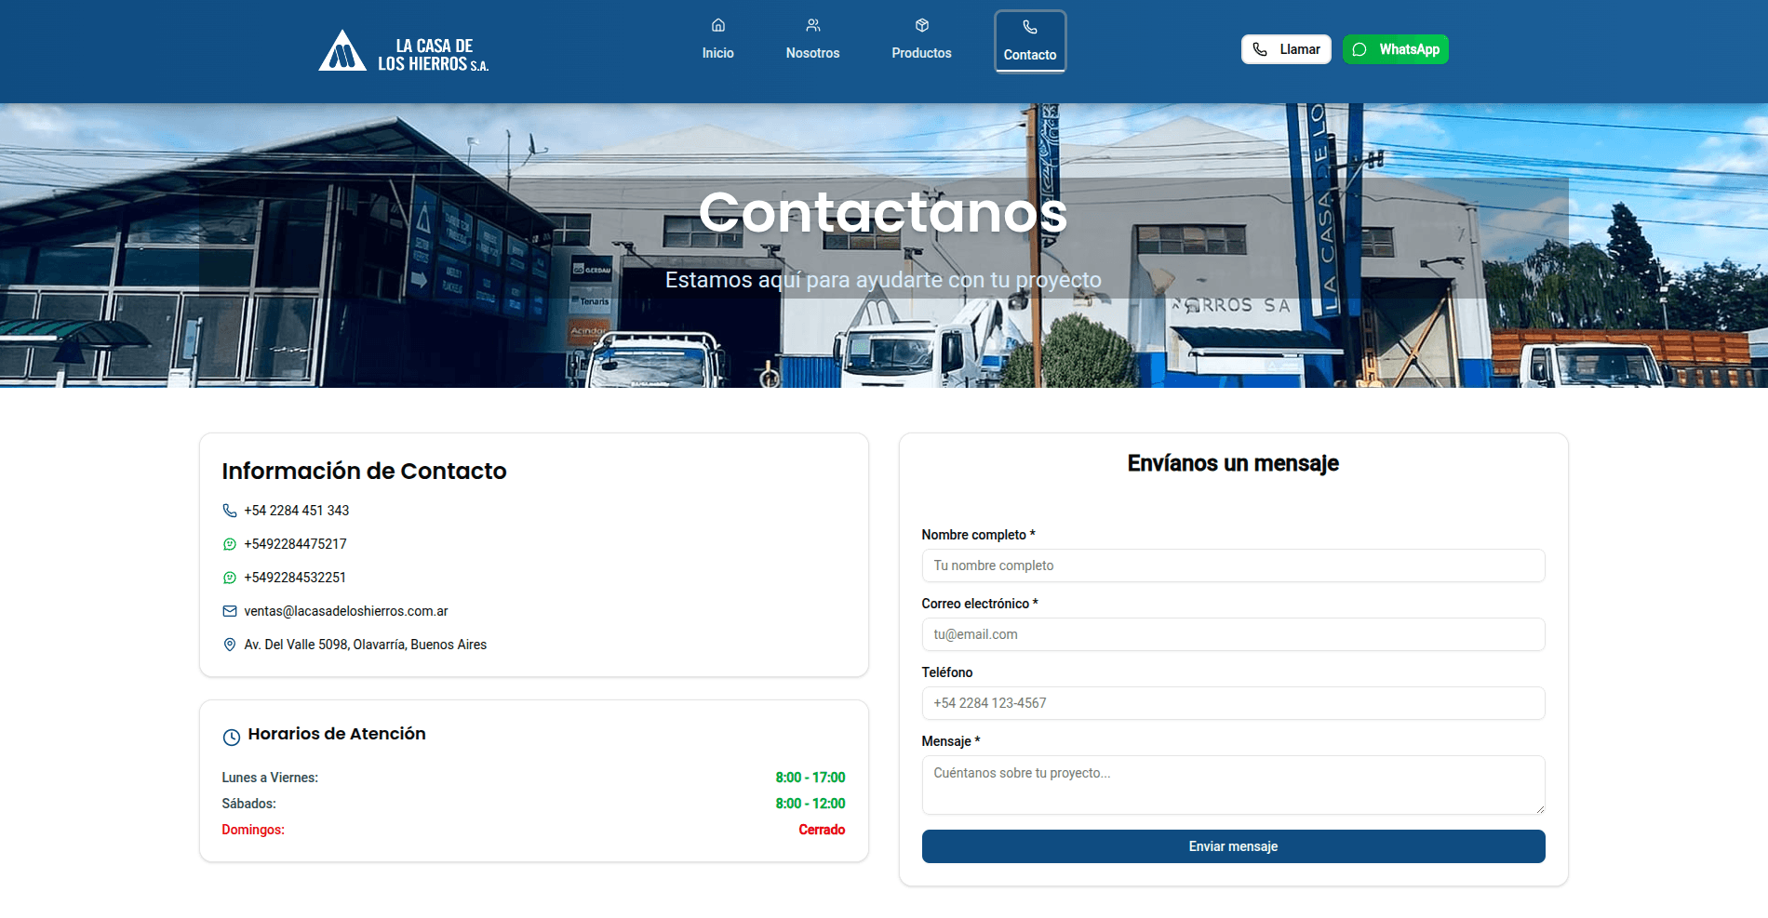Screen dimensions: 1768x918
Task: Click into the Correo electrónico field
Action: point(1233,634)
